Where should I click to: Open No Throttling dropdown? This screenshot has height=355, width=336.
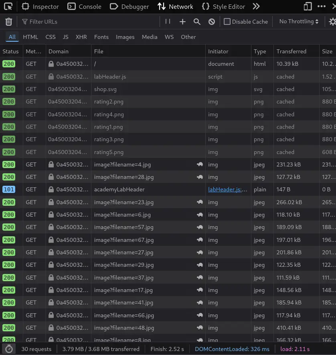(x=299, y=22)
